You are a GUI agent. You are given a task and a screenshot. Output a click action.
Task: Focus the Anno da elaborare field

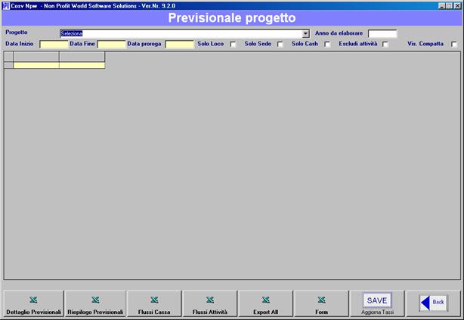382,34
